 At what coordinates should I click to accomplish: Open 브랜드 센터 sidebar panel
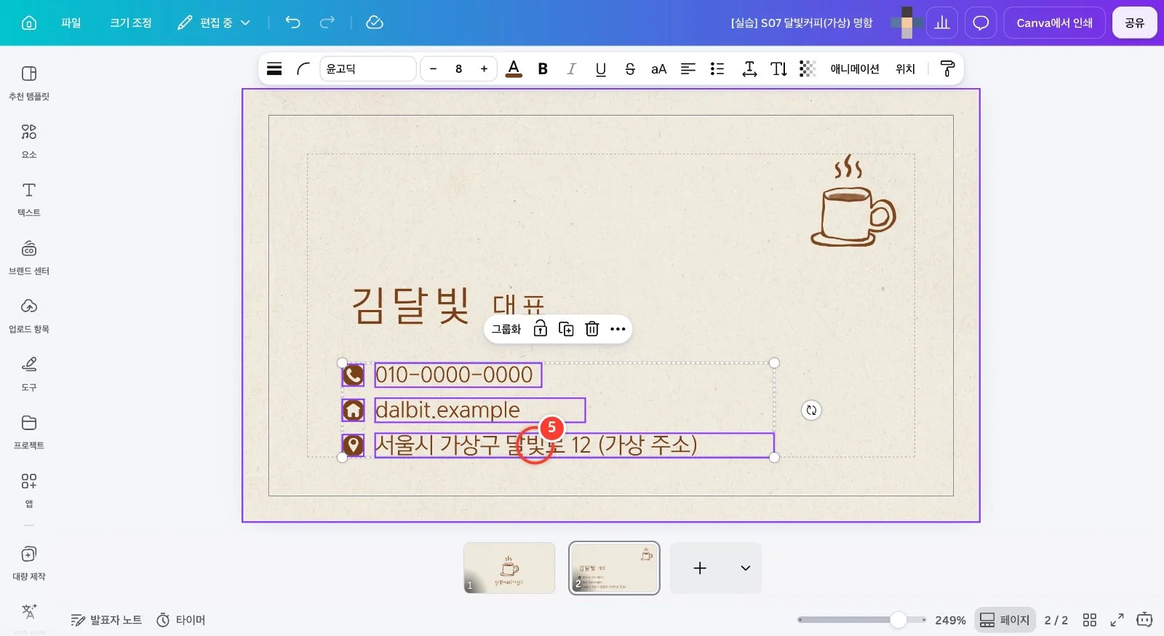tap(29, 257)
